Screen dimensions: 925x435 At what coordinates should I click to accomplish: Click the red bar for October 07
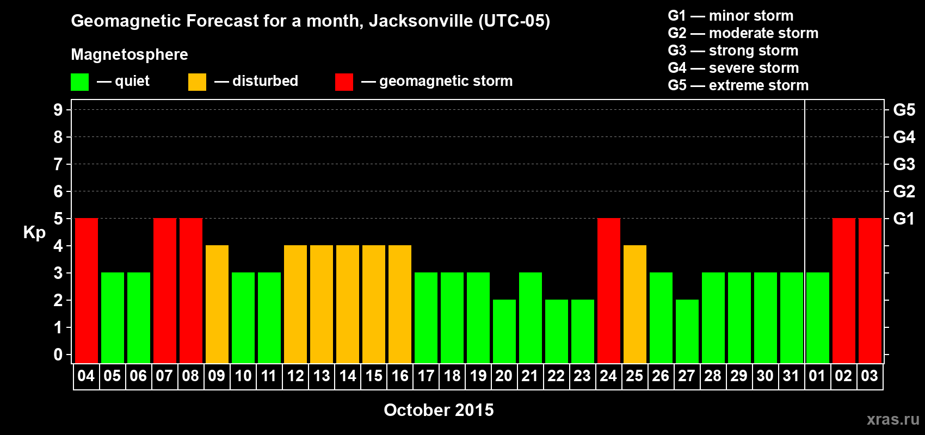click(x=165, y=291)
